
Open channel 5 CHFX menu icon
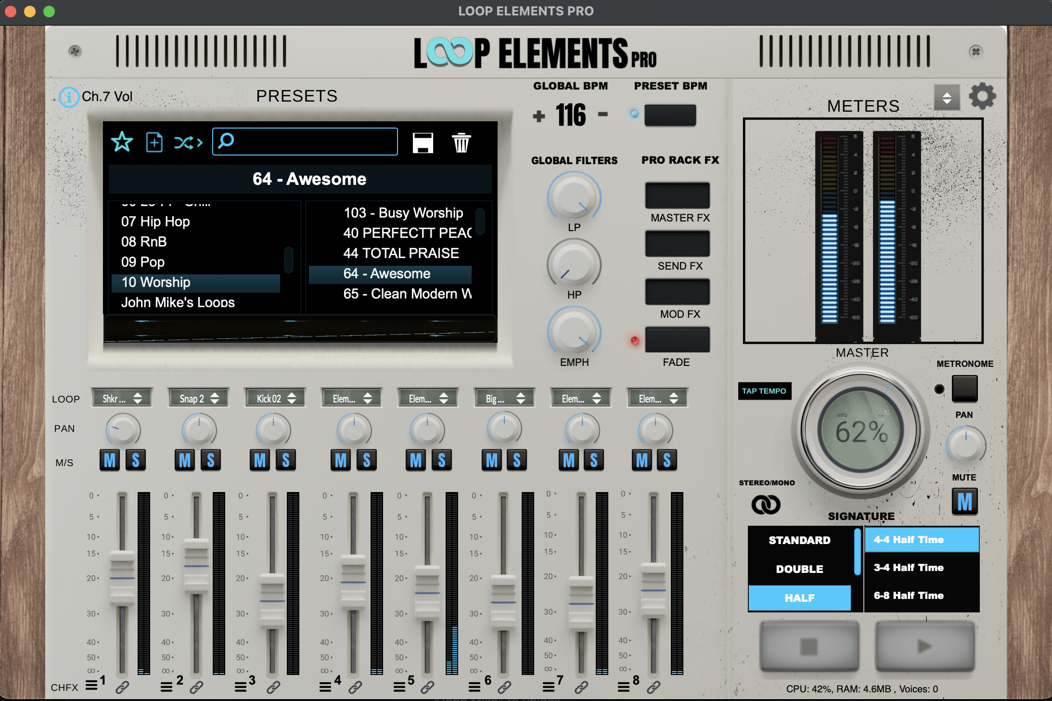click(399, 687)
